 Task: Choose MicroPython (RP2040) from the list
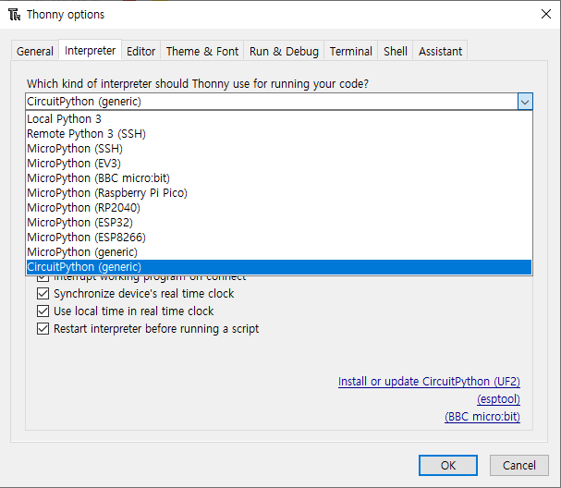[x=279, y=208]
